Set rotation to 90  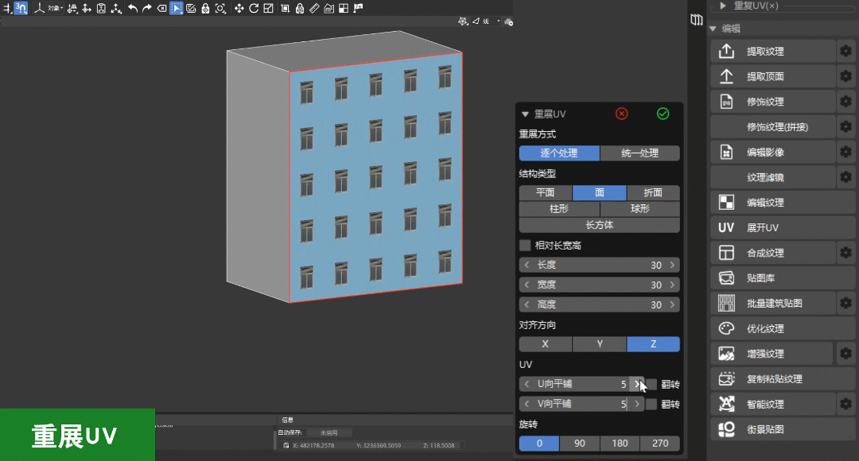(579, 444)
